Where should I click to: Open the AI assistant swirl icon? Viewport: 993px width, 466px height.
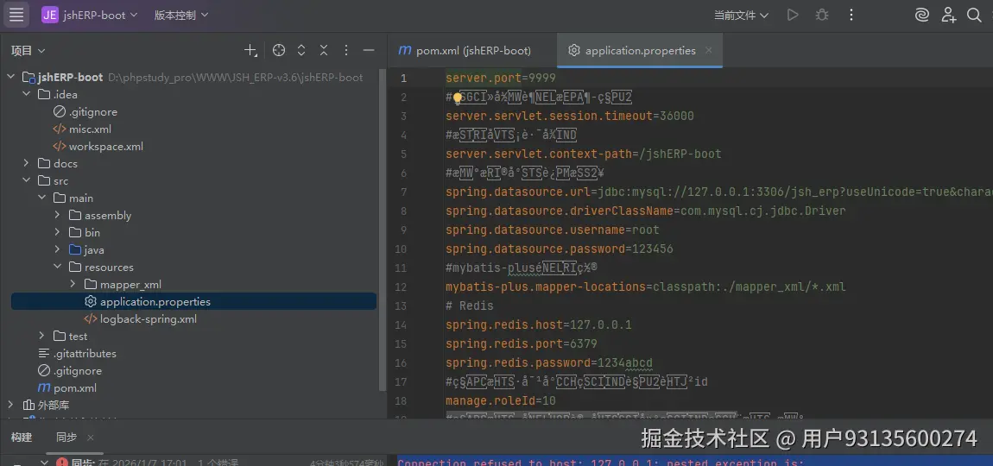(922, 15)
